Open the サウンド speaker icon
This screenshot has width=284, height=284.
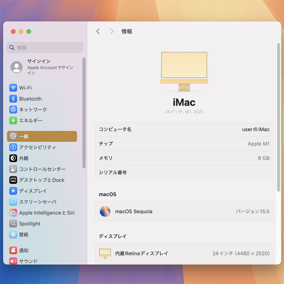coord(13,261)
